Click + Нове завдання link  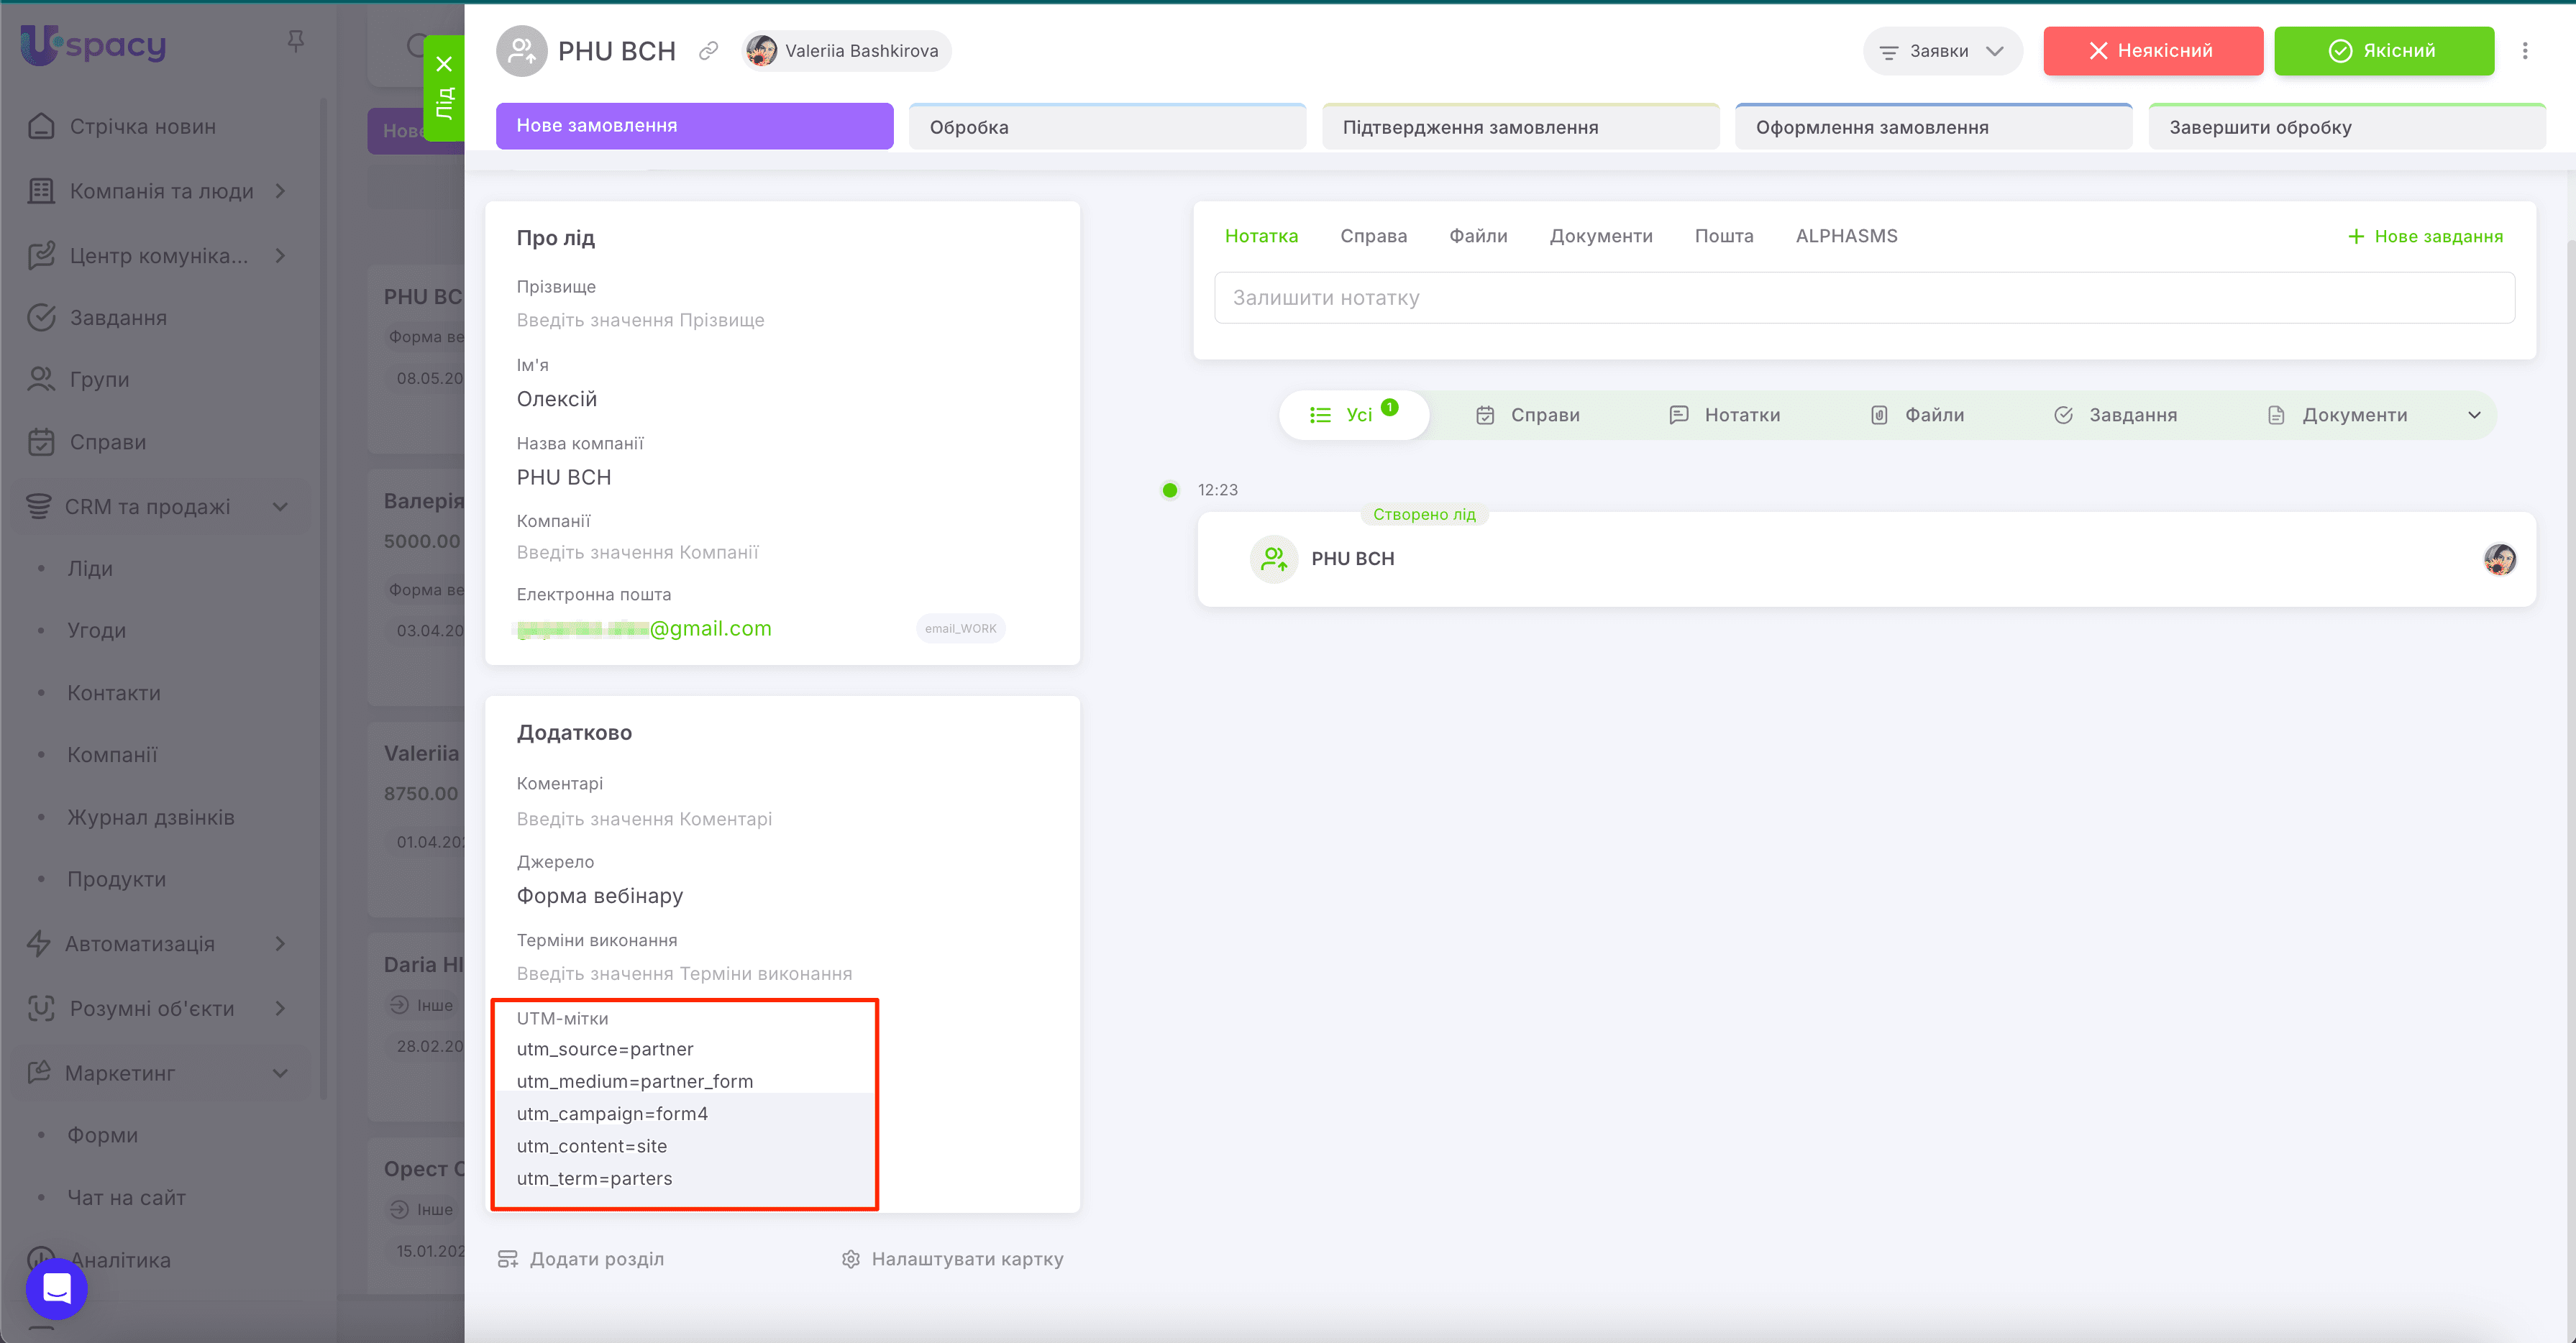click(2425, 236)
